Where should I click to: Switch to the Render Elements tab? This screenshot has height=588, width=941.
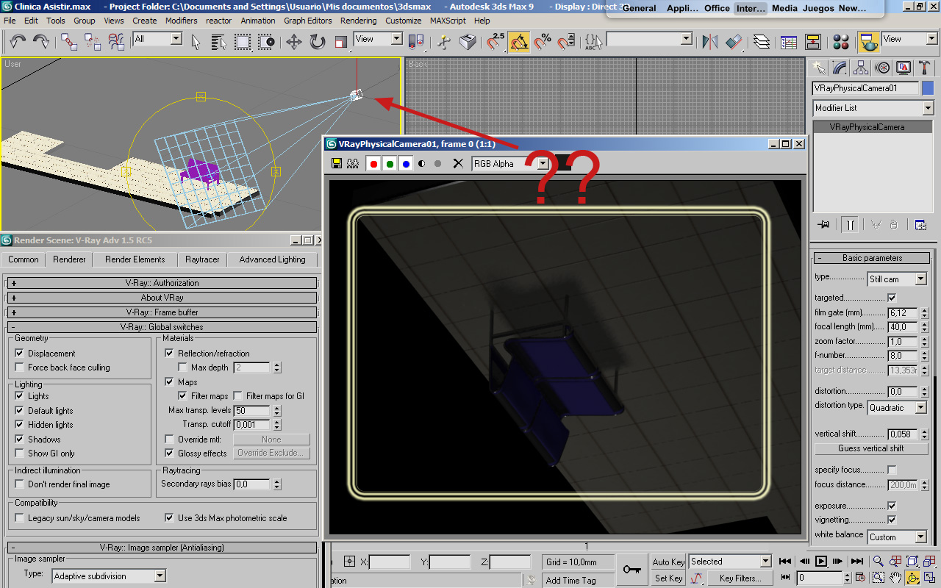click(135, 259)
